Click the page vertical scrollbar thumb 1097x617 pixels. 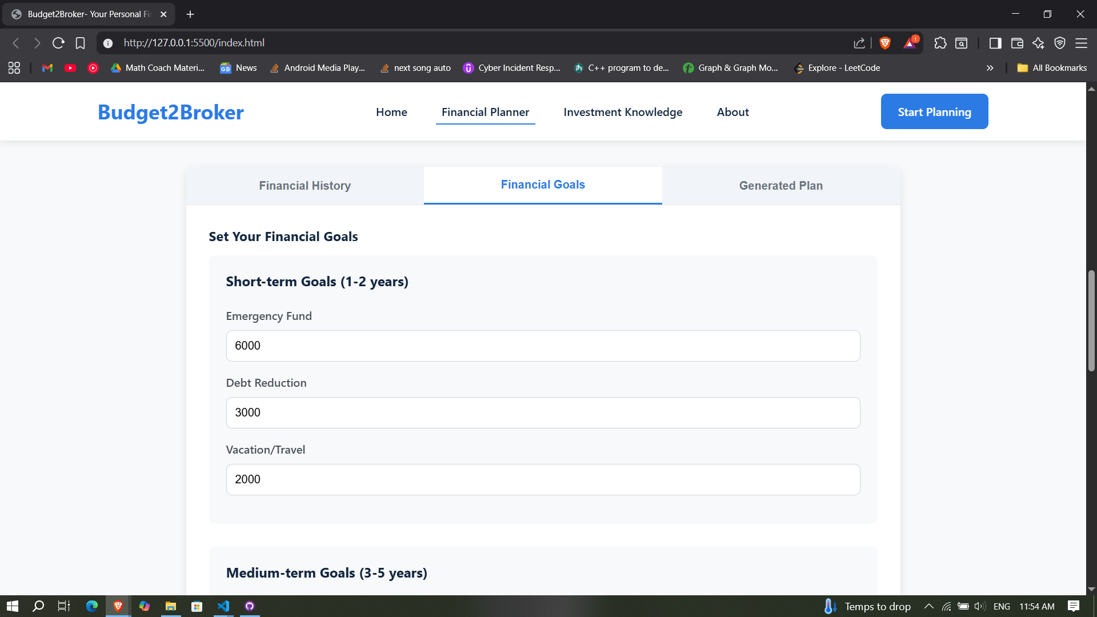click(1091, 320)
